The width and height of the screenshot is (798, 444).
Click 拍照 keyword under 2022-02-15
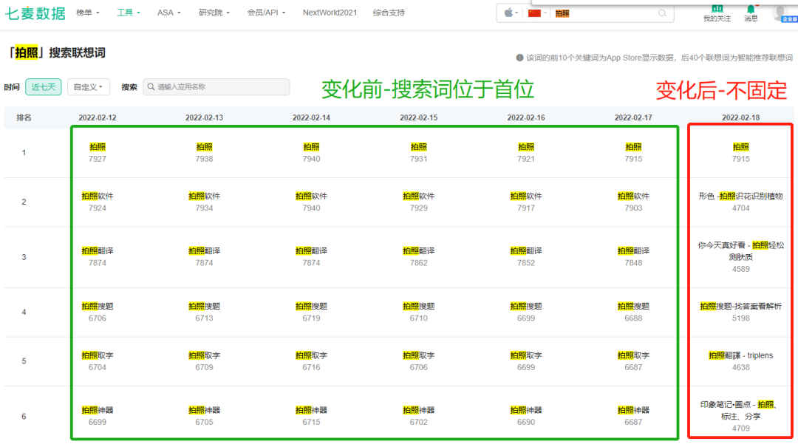tap(418, 147)
